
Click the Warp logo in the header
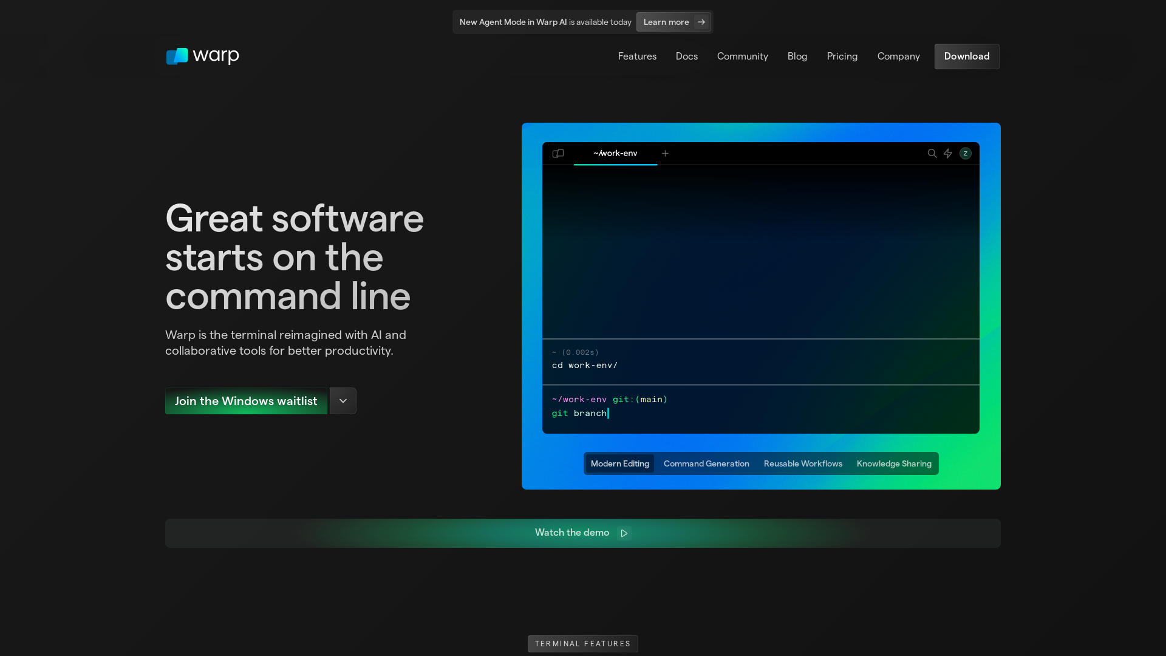pyautogui.click(x=202, y=56)
